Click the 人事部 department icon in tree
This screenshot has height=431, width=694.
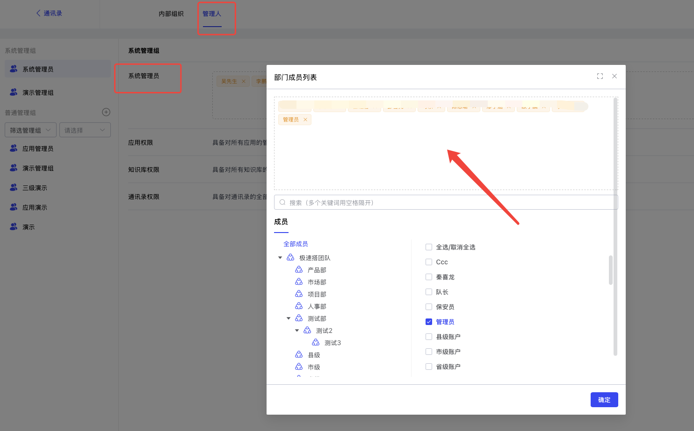click(299, 306)
